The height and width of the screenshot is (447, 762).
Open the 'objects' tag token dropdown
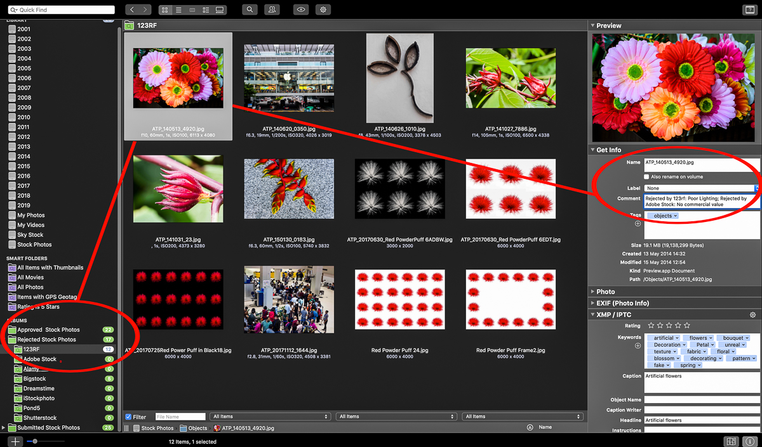(676, 216)
